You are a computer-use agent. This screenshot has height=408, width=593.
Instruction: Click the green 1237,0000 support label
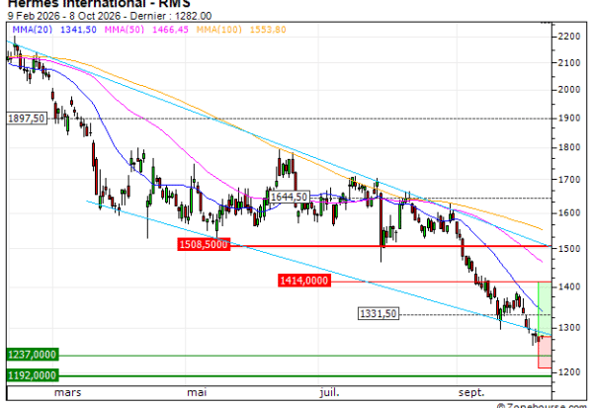33,355
